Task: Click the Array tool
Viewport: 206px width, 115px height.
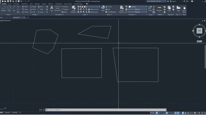Action: tap(41, 12)
